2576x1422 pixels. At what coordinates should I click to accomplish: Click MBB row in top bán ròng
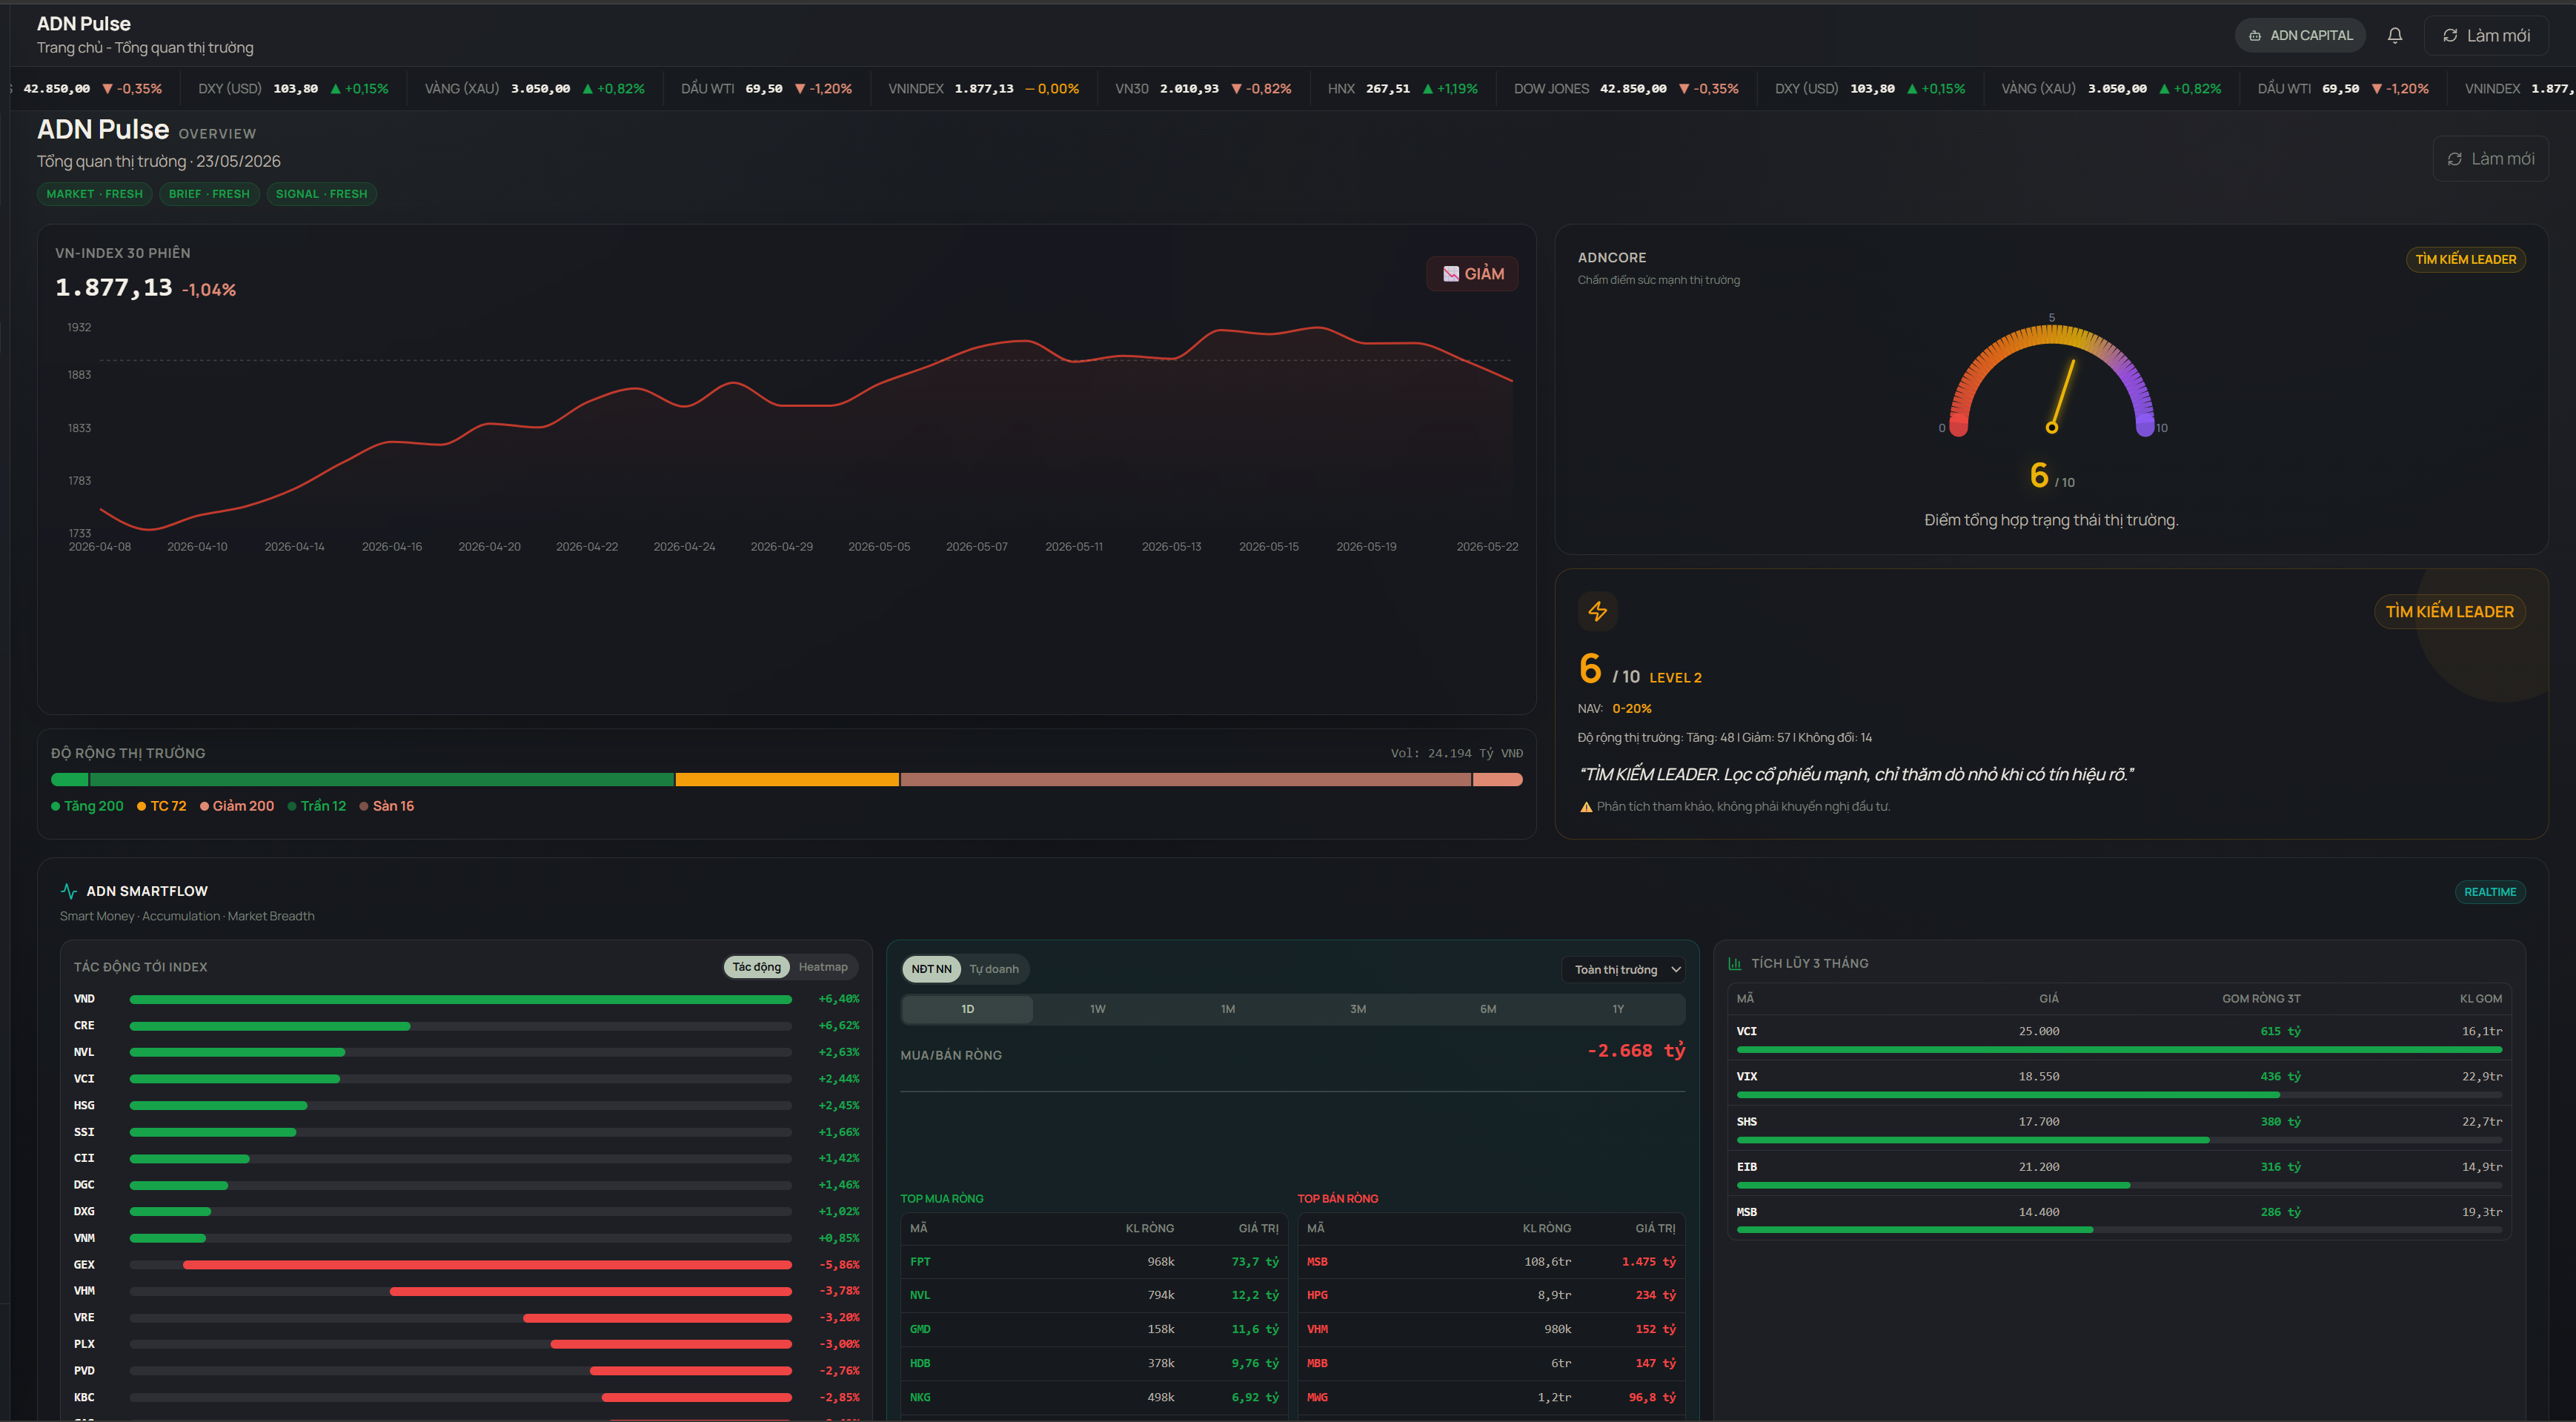coord(1491,1363)
